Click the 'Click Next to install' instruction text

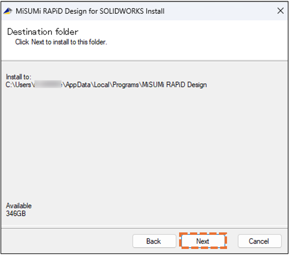61,42
